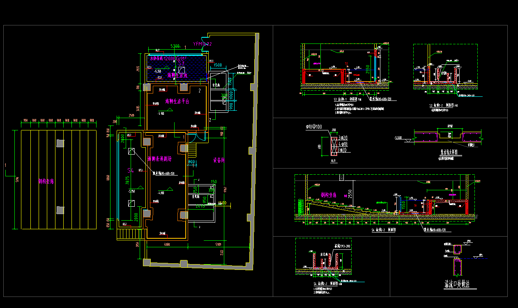Click the lower gray column block in seating plan

pos(60,210)
